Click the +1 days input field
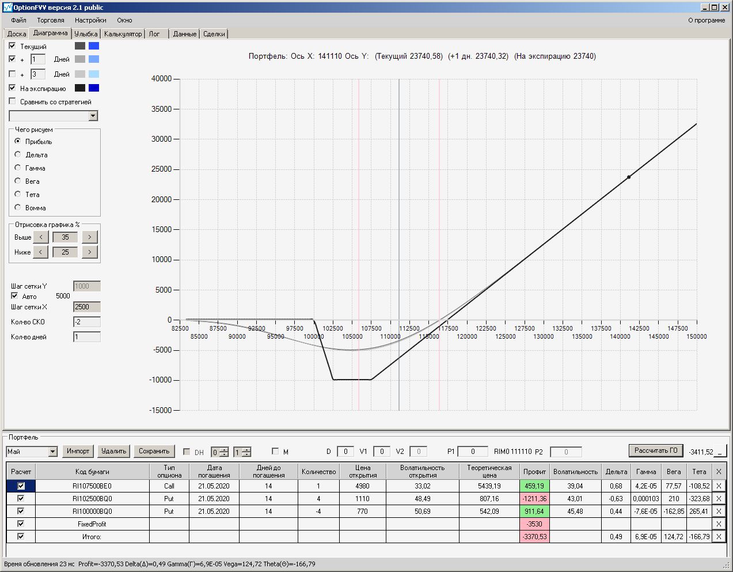 (x=38, y=59)
